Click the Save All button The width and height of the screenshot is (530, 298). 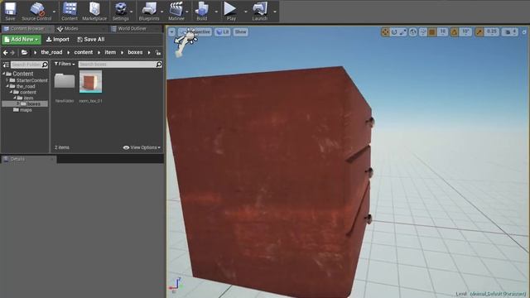(x=91, y=40)
